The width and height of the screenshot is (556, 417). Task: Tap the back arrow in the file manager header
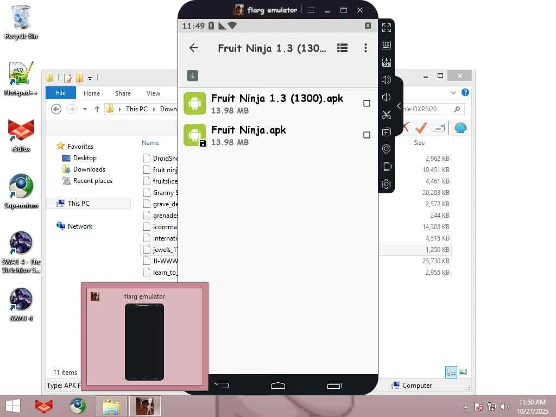click(x=194, y=48)
